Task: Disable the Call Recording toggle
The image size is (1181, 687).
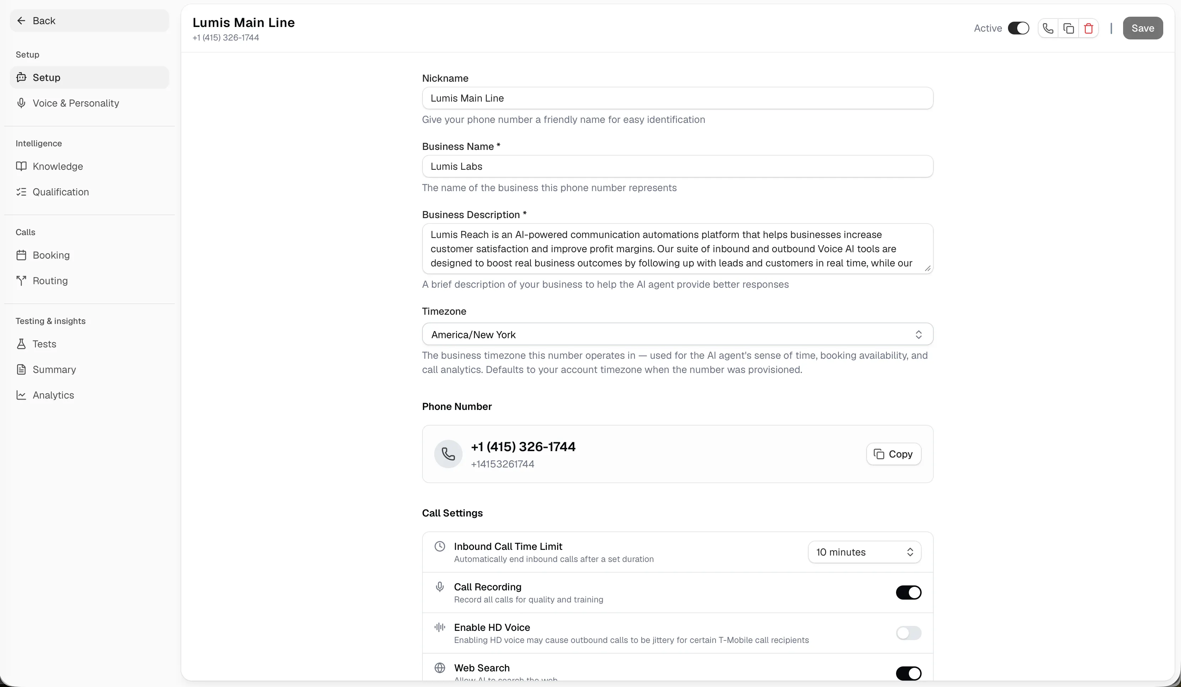Action: 908,593
